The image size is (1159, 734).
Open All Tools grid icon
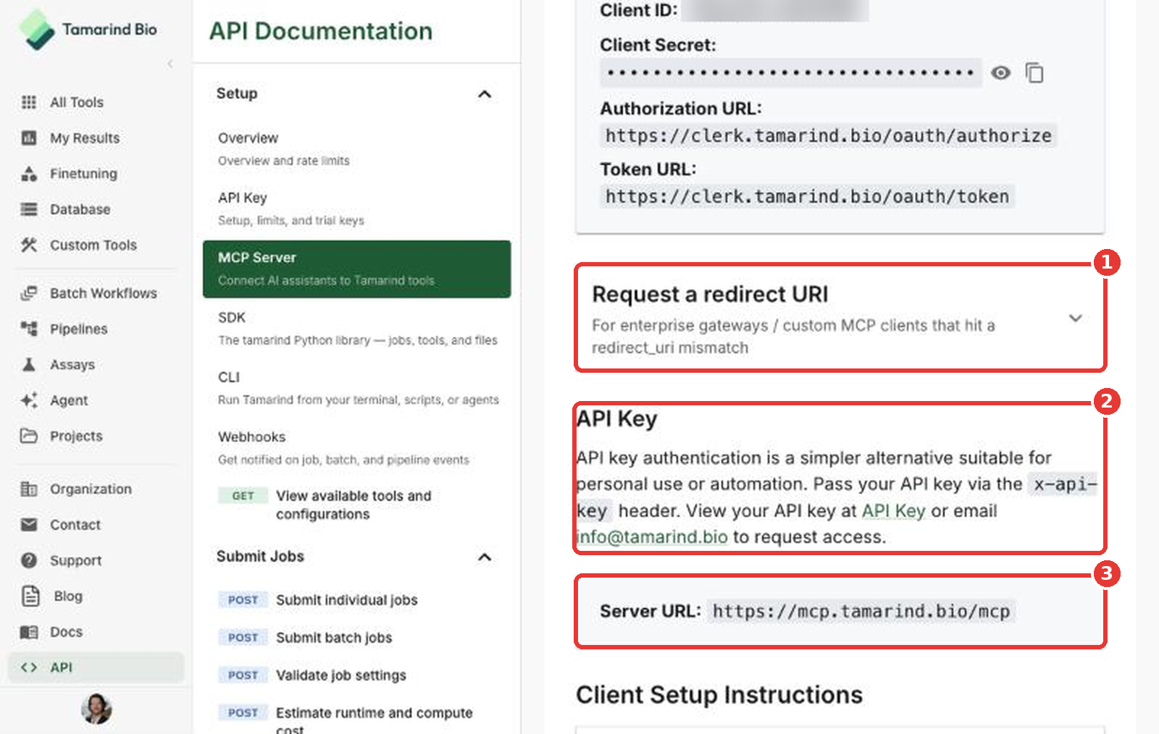(x=29, y=102)
